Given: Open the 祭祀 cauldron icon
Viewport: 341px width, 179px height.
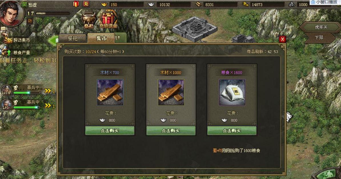Looking at the screenshot, I should tap(89, 20).
